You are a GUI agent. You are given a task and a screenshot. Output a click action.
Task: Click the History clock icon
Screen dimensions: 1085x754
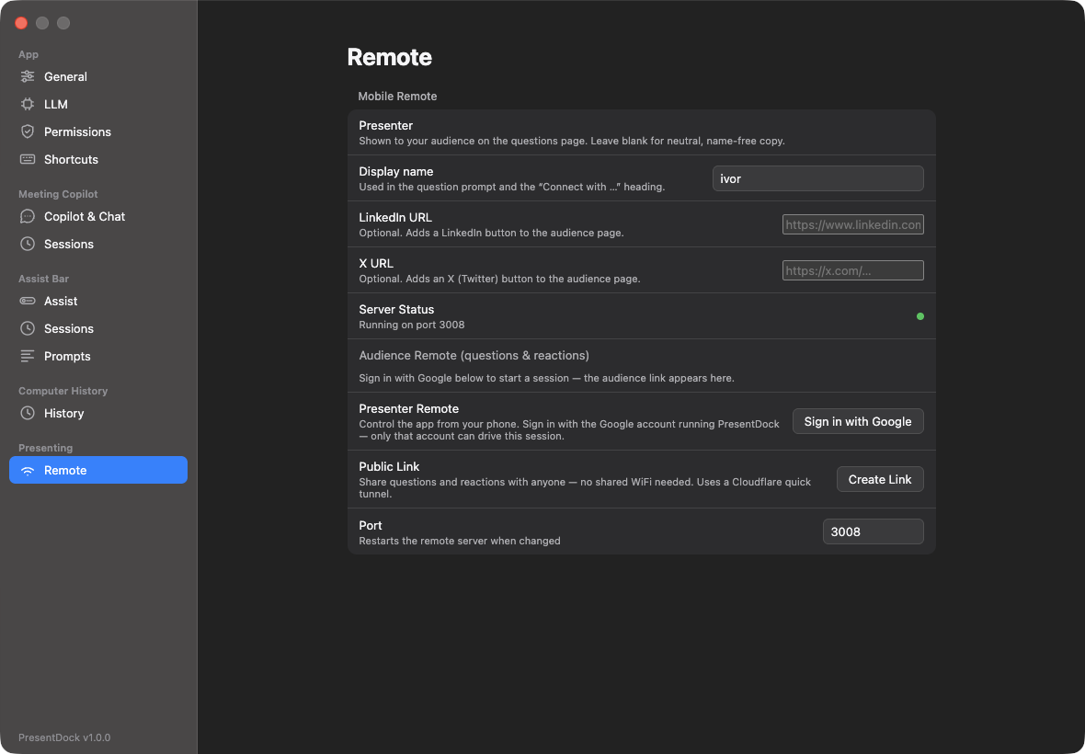tap(27, 413)
